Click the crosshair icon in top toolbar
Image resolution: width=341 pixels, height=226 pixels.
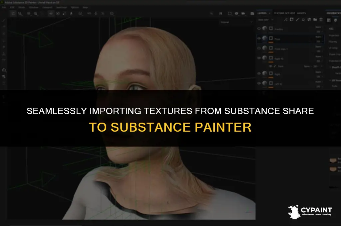coord(51,13)
